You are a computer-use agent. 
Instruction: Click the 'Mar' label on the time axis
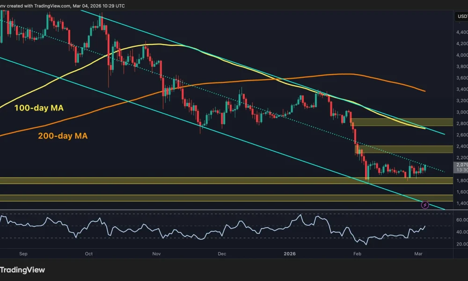pyautogui.click(x=418, y=253)
